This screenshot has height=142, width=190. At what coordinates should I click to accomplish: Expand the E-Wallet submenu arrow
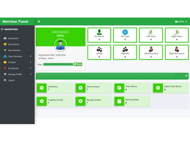pos(31,62)
